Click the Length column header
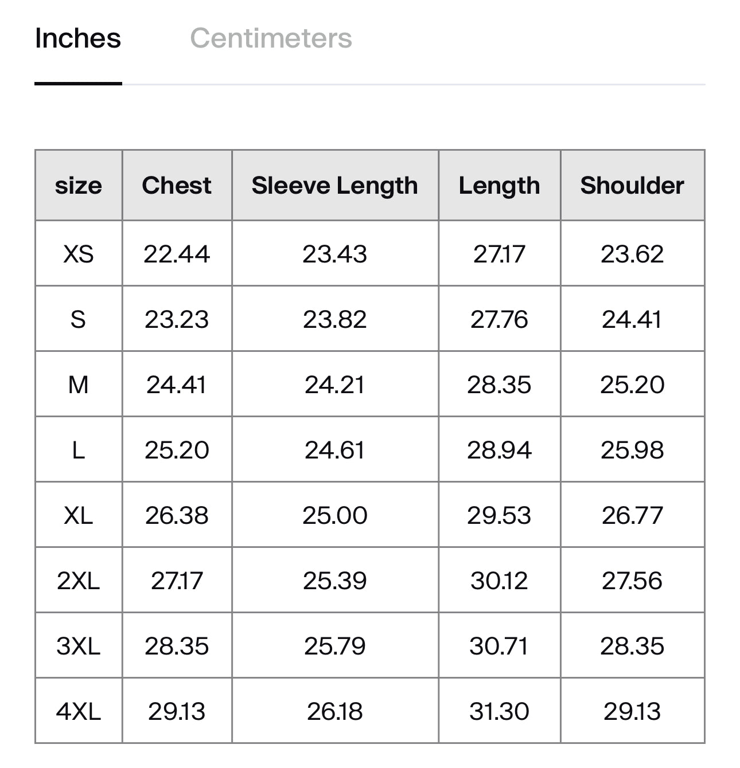Viewport: 740px width, 768px height. coord(499,186)
